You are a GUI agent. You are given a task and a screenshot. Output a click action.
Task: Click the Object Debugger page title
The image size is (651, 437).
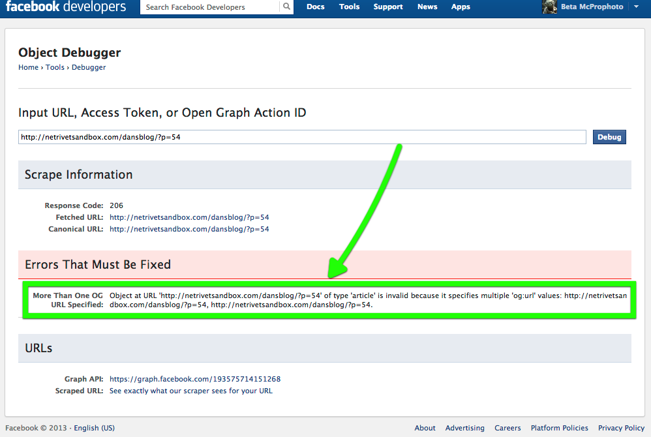[69, 53]
